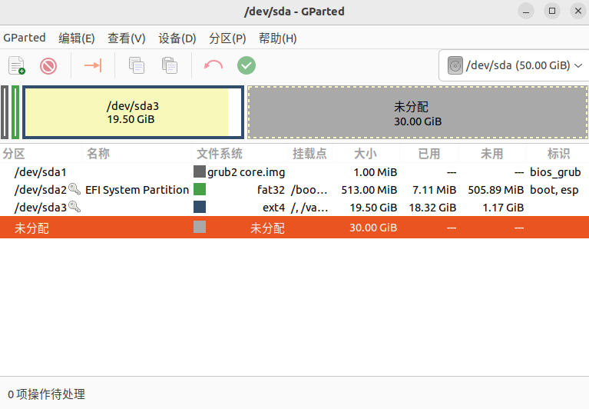Click the 30.00 GiB size cell in table

tap(373, 228)
